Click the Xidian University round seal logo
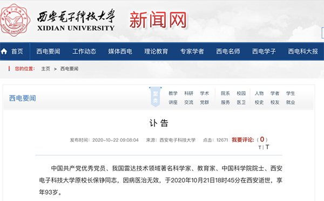324x201 pixels. (x=15, y=20)
